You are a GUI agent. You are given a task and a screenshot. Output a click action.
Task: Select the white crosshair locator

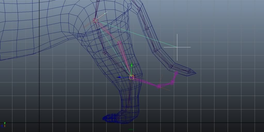(177, 47)
